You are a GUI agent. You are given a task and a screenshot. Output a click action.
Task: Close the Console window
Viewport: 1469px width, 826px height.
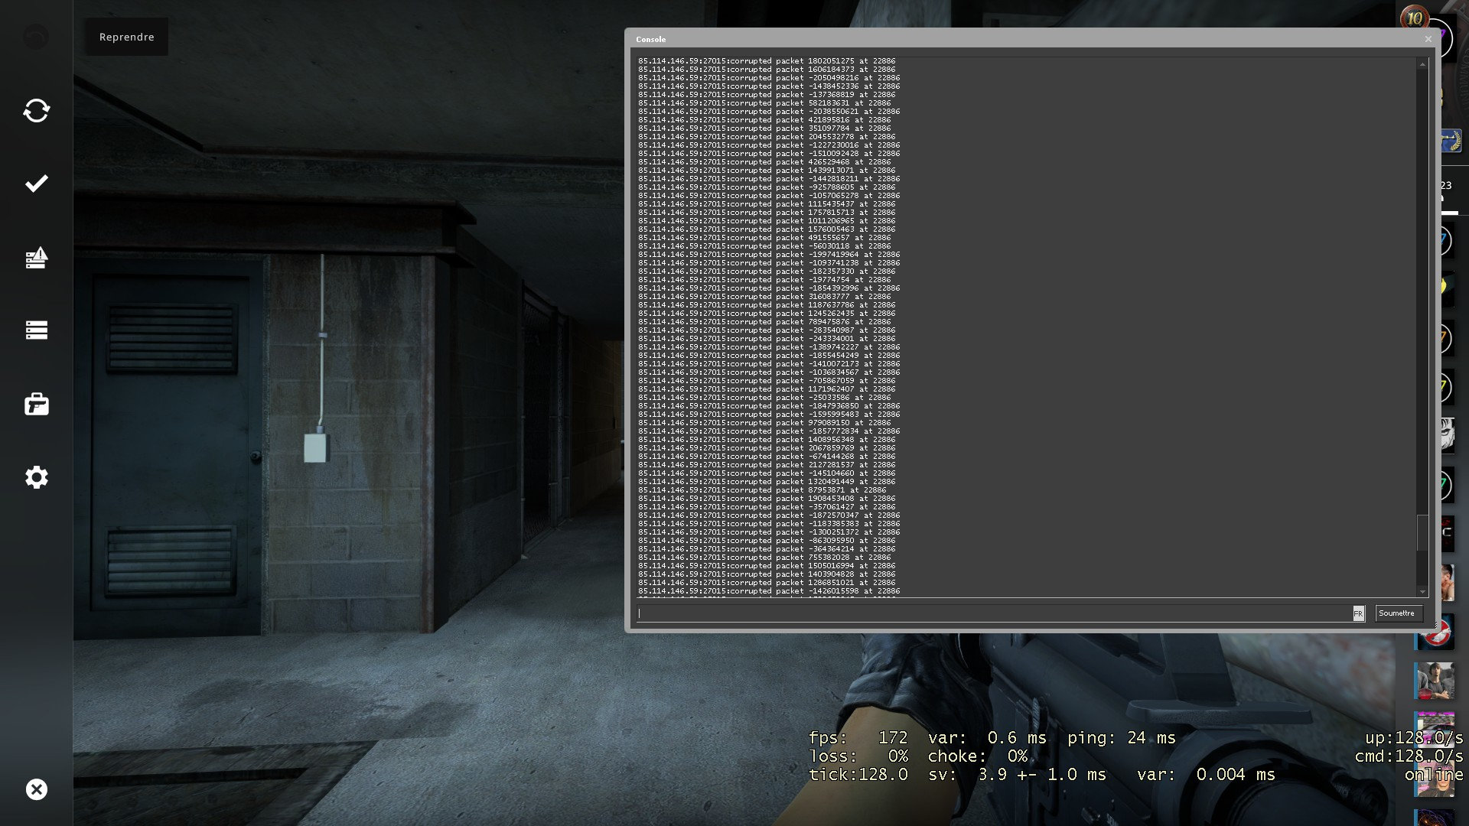[x=1428, y=39]
